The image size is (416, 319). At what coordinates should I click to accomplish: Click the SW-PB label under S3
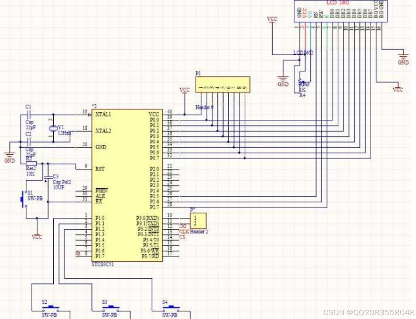[x=109, y=315]
